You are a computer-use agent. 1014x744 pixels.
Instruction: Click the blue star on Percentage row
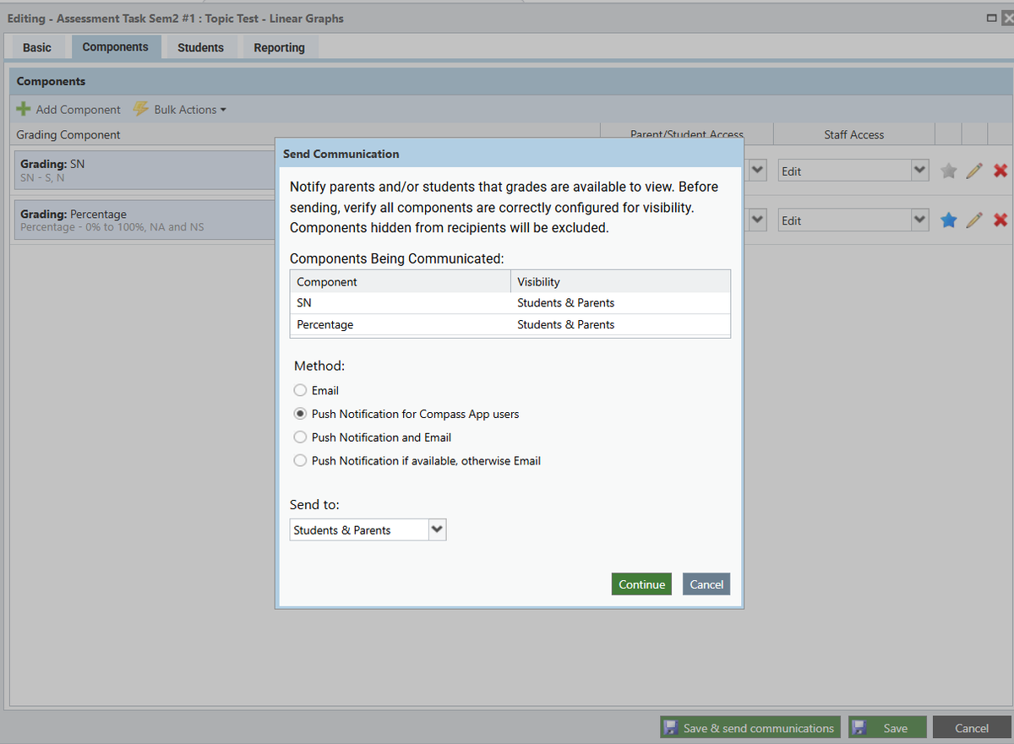click(x=948, y=220)
